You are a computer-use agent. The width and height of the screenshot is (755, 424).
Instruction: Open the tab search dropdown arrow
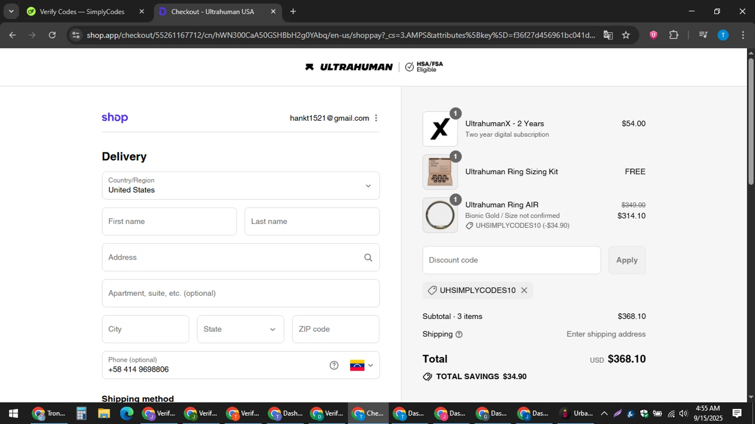[11, 12]
